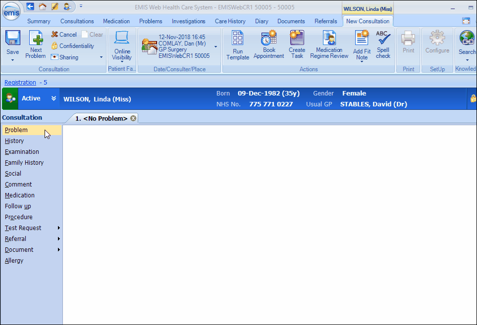
Task: Open the Diary ribbon tab
Action: click(x=262, y=21)
